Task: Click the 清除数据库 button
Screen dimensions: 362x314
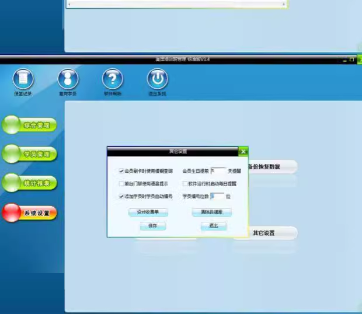Action: pyautogui.click(x=211, y=212)
